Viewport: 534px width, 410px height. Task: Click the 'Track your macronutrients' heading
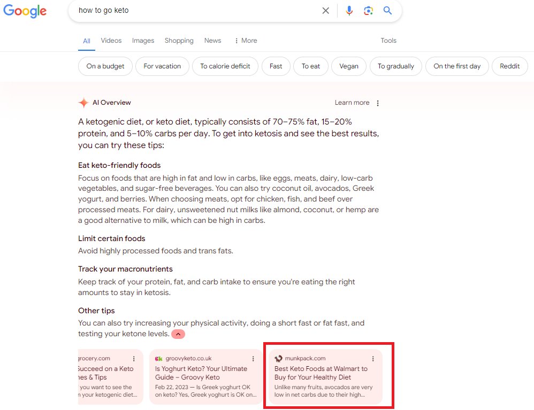tap(125, 269)
